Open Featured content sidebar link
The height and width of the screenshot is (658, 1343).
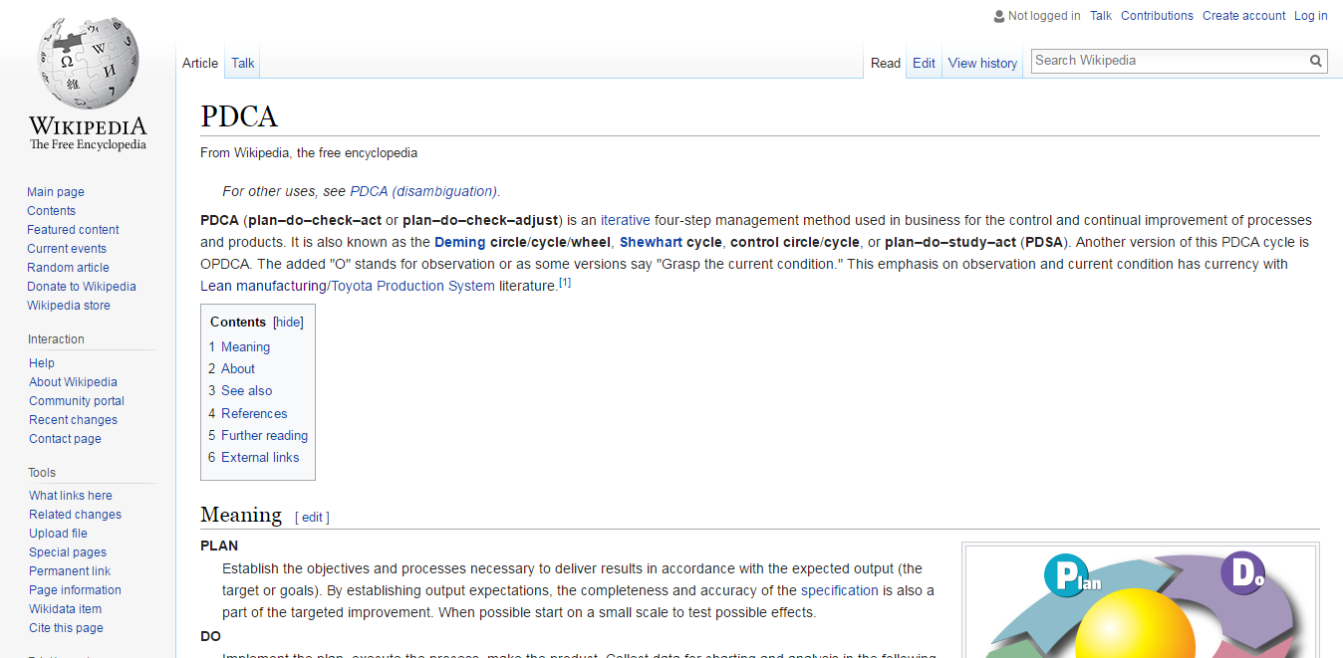(73, 230)
